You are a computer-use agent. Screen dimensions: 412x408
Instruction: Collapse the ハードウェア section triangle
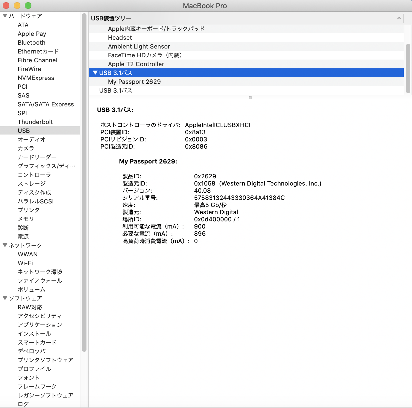point(4,16)
